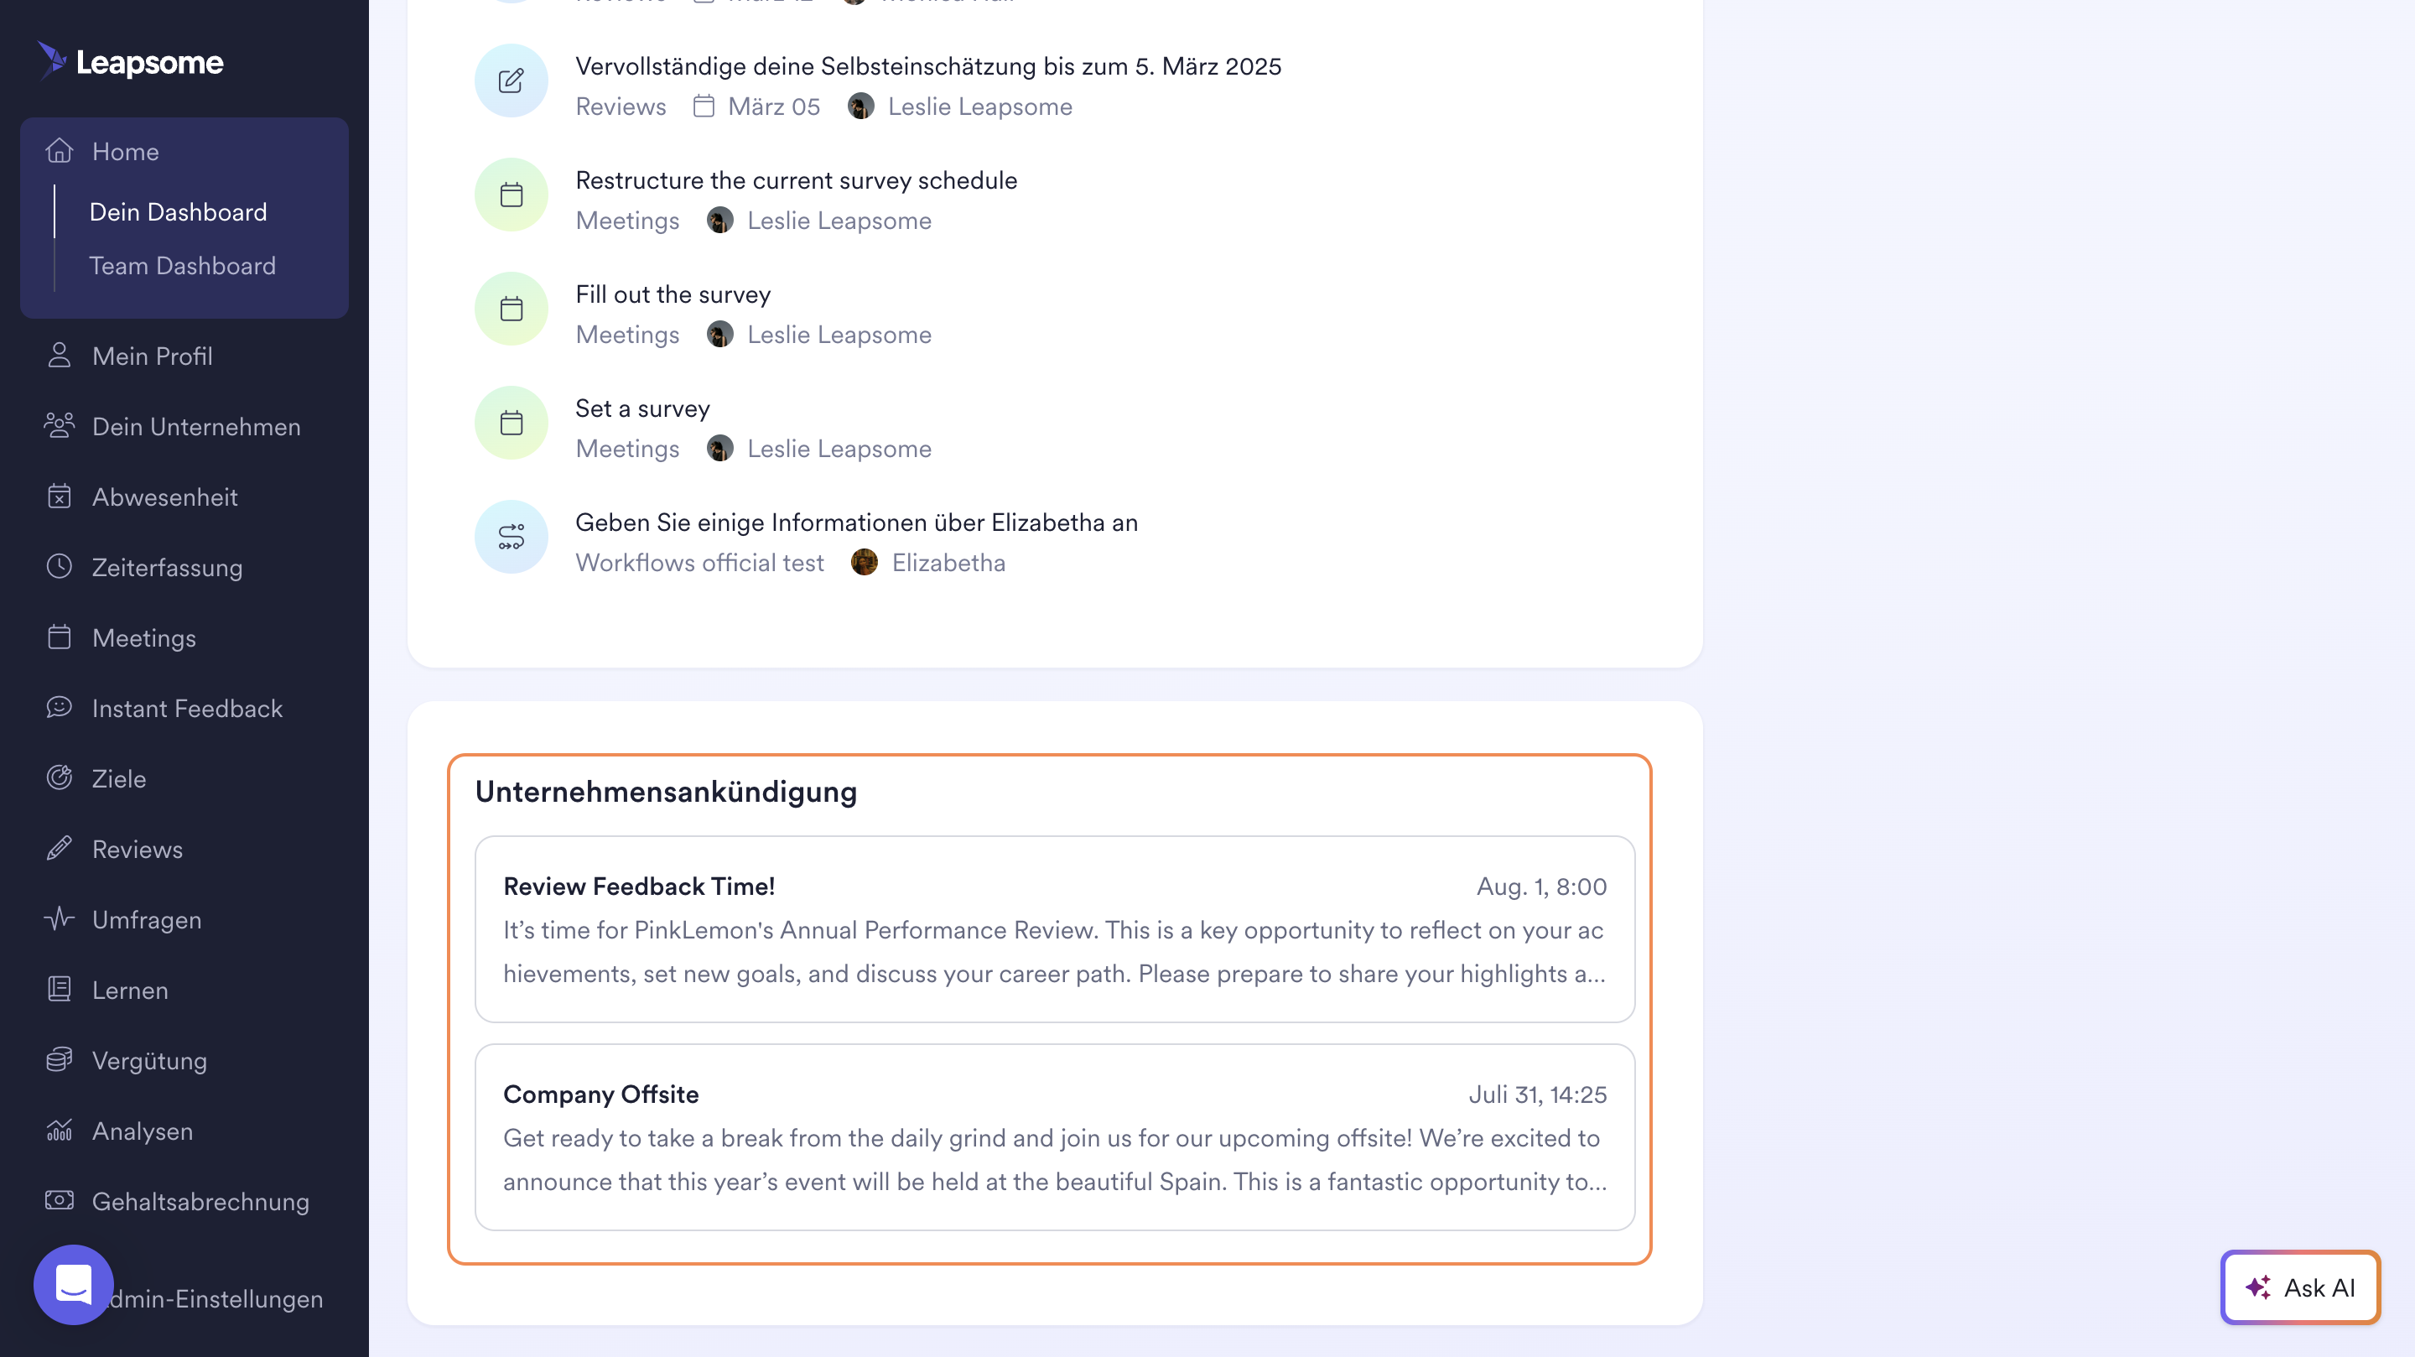Click the pencil icon for Selbsteinschätzung task
This screenshot has width=2415, height=1357.
click(x=511, y=81)
